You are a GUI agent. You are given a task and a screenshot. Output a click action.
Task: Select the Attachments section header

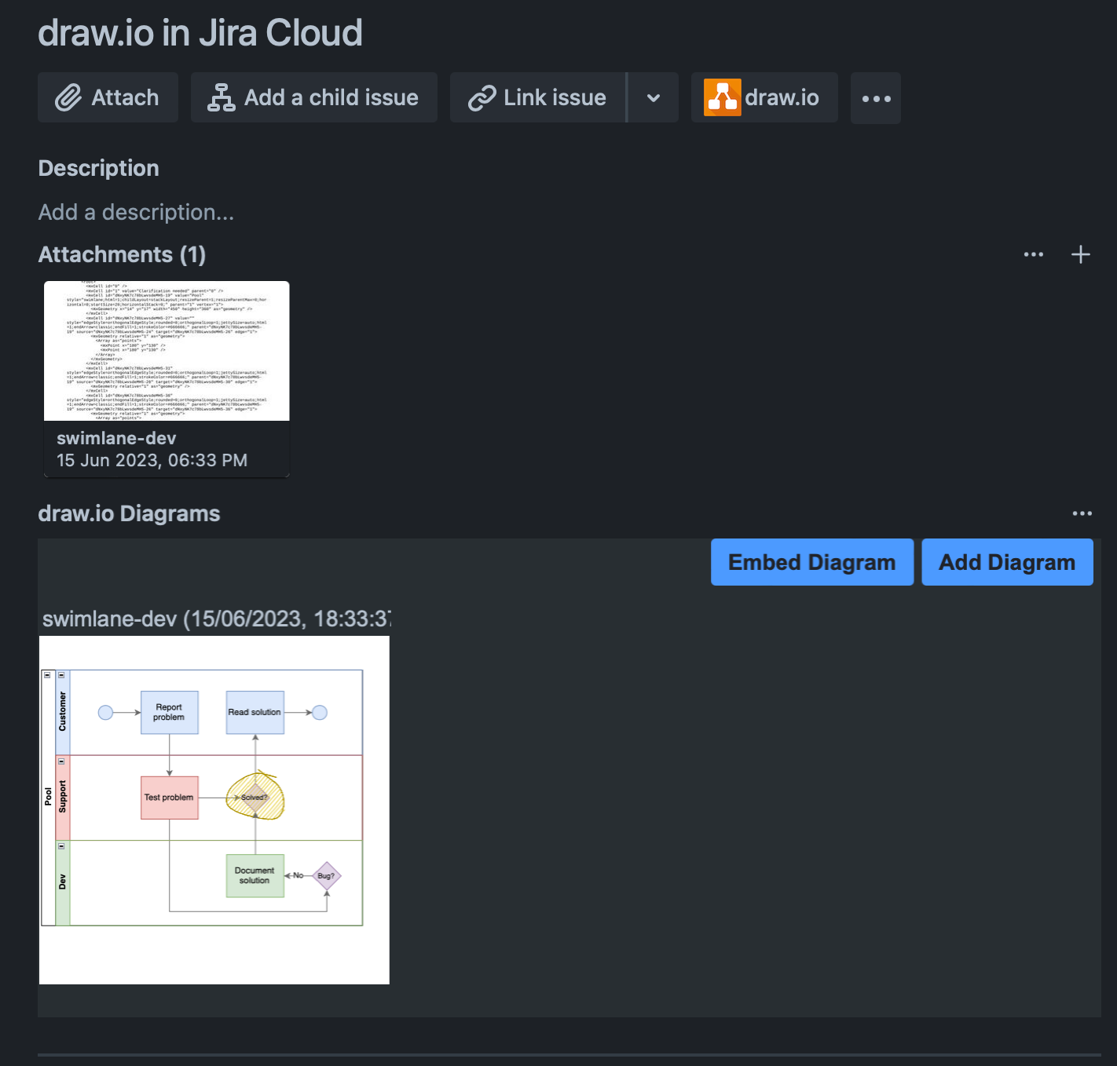pyautogui.click(x=121, y=254)
